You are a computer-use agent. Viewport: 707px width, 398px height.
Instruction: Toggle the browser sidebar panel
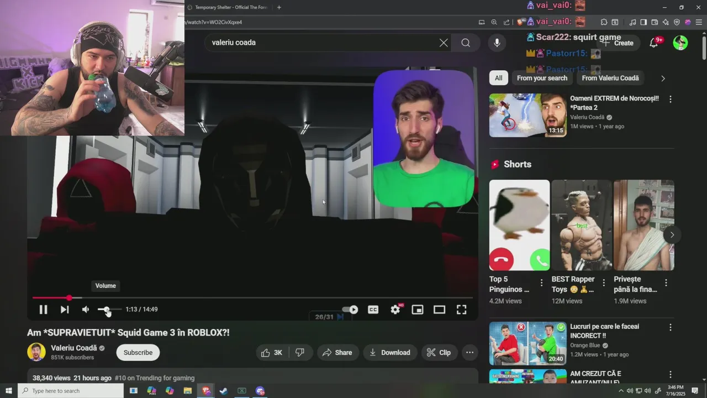[643, 22]
